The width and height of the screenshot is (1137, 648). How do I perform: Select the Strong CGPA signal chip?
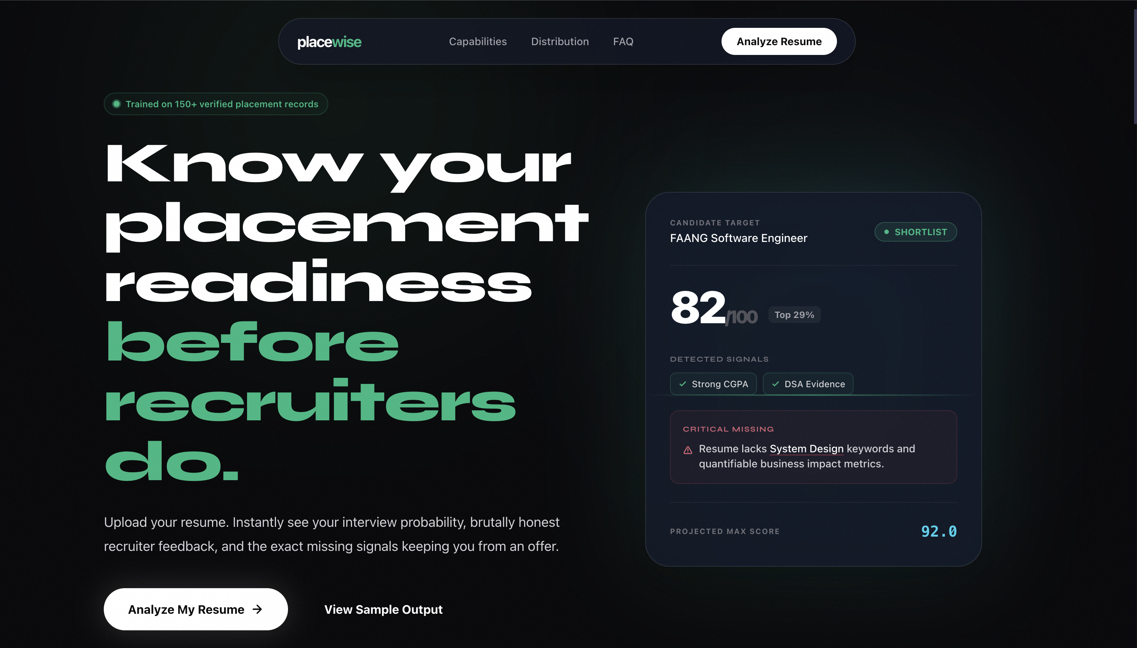tap(713, 383)
